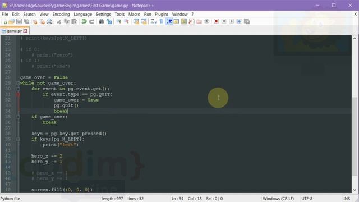The width and height of the screenshot is (359, 202).
Task: Click the macro Playback icon
Action: (232, 21)
